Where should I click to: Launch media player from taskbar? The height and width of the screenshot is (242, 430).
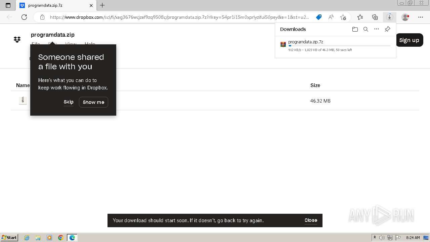(49, 238)
